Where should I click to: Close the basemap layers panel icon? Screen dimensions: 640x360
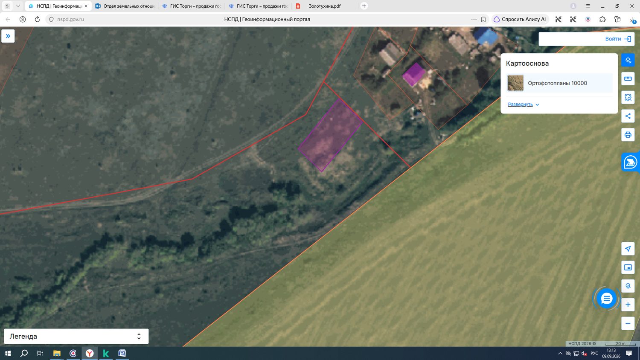[628, 60]
